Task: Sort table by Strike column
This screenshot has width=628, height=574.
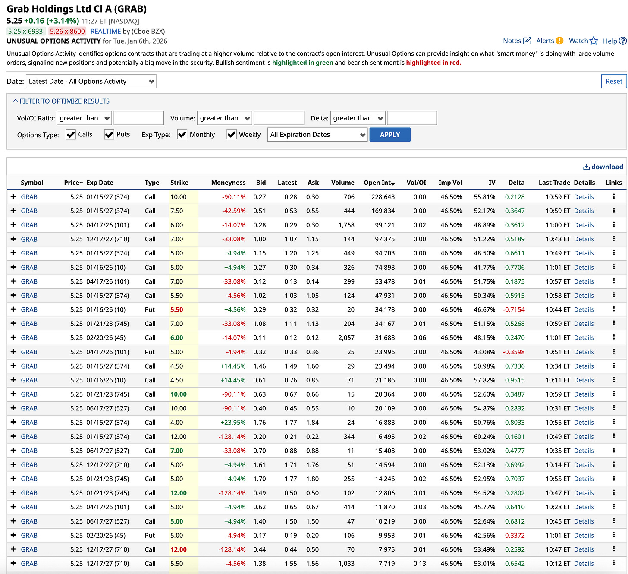Action: coord(179,183)
